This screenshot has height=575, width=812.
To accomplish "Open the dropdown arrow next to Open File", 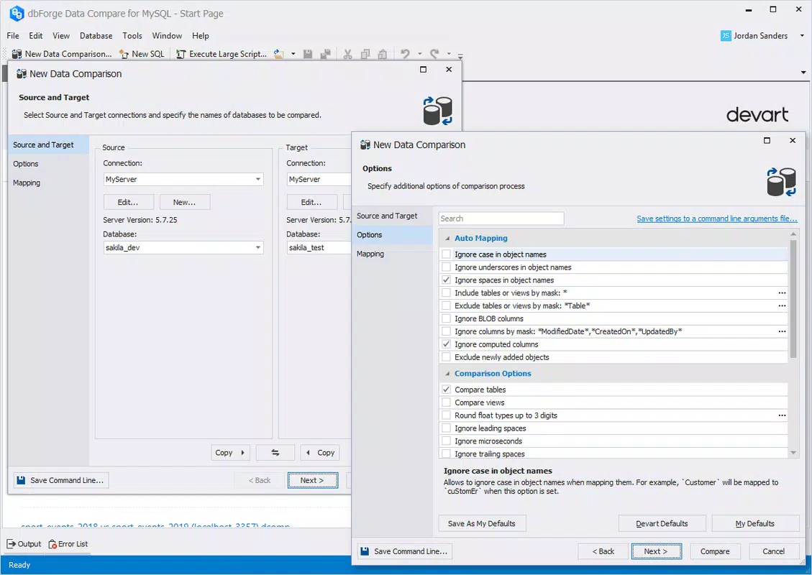I will coord(293,54).
